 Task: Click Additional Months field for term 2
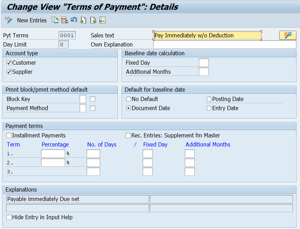(x=190, y=163)
